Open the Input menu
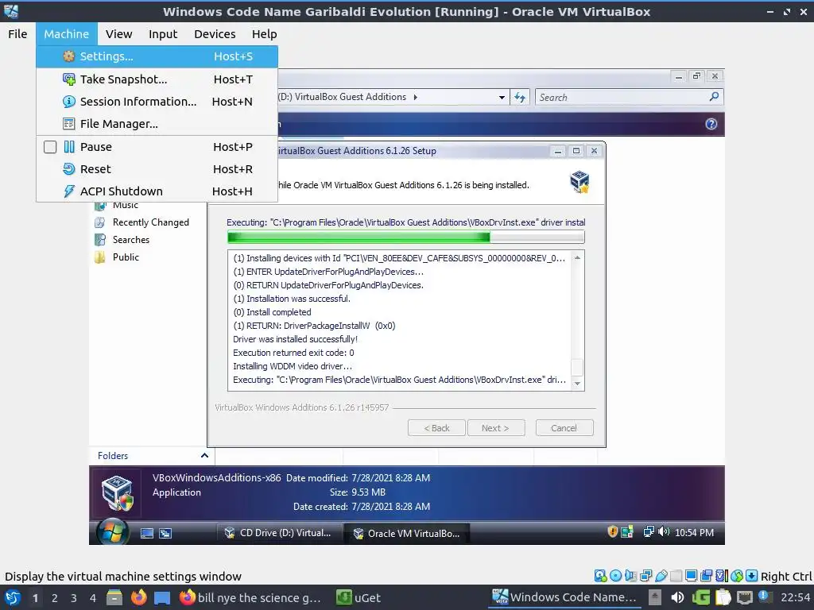The image size is (814, 610). tap(163, 33)
